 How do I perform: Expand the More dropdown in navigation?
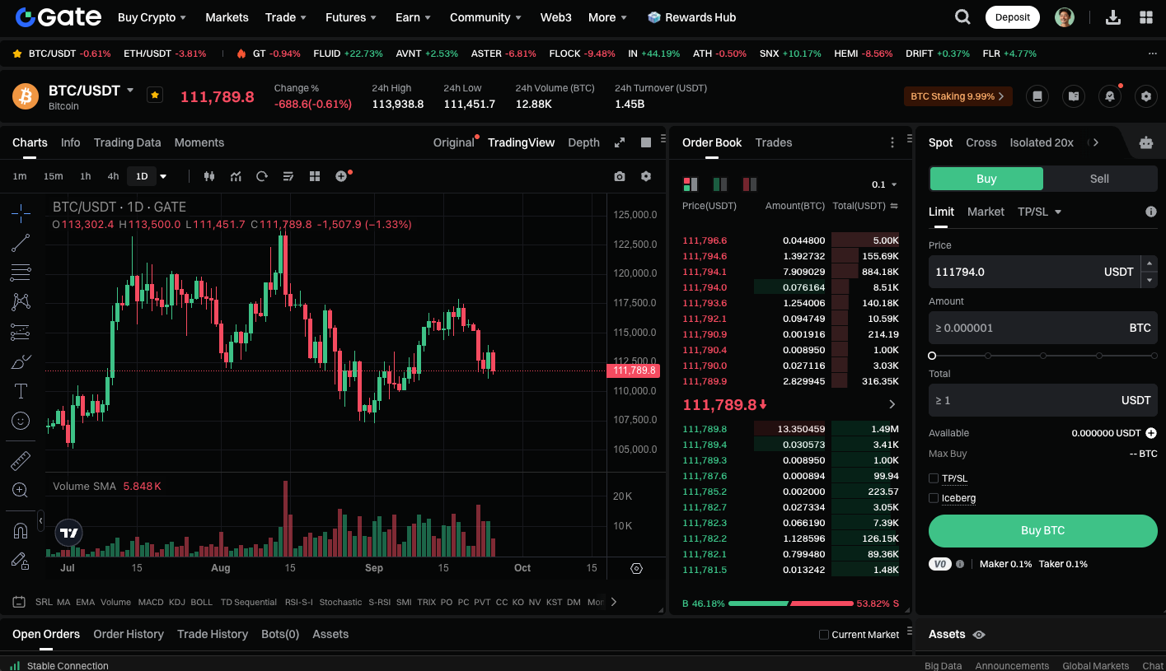(x=607, y=17)
